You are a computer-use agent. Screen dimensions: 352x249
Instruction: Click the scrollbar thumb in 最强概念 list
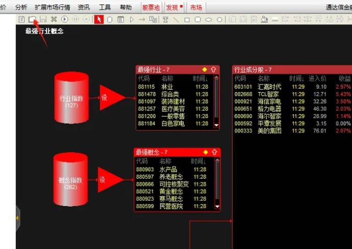pos(217,180)
